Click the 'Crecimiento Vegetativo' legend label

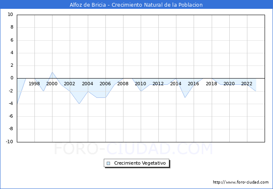point(140,163)
